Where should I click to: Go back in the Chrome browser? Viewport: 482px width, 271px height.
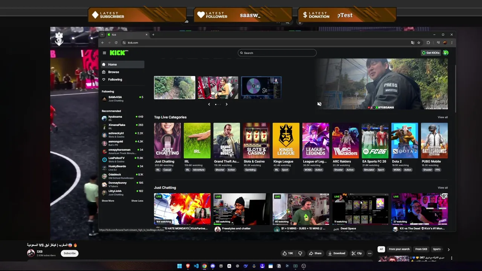(102, 43)
